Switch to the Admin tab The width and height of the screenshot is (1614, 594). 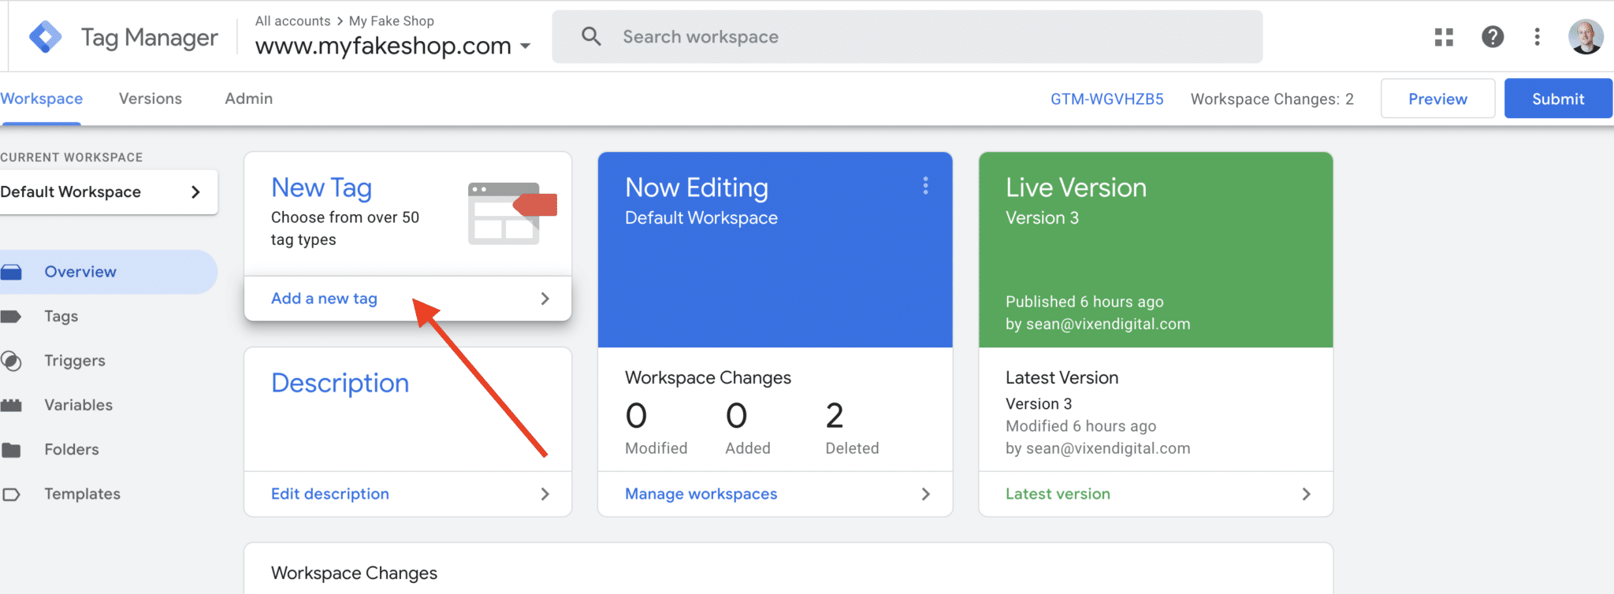tap(248, 98)
